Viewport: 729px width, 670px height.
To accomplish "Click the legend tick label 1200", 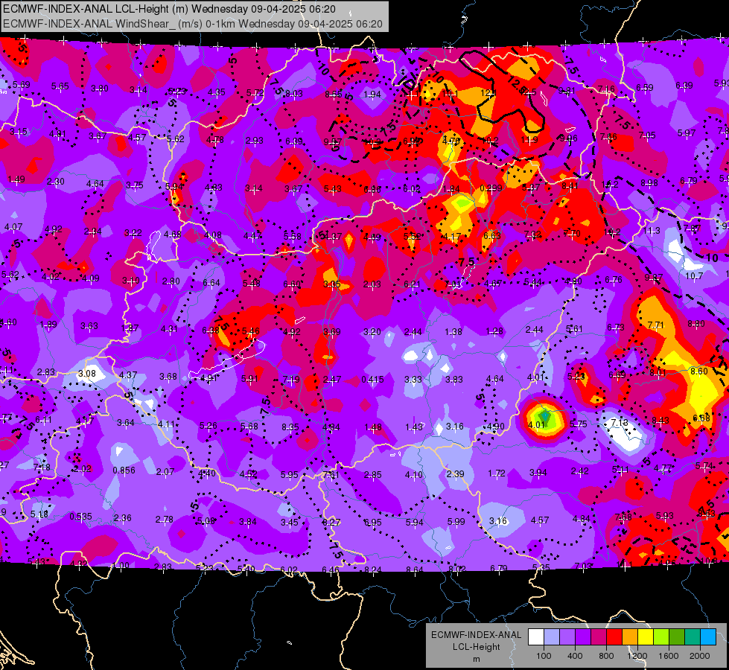I will (x=637, y=656).
